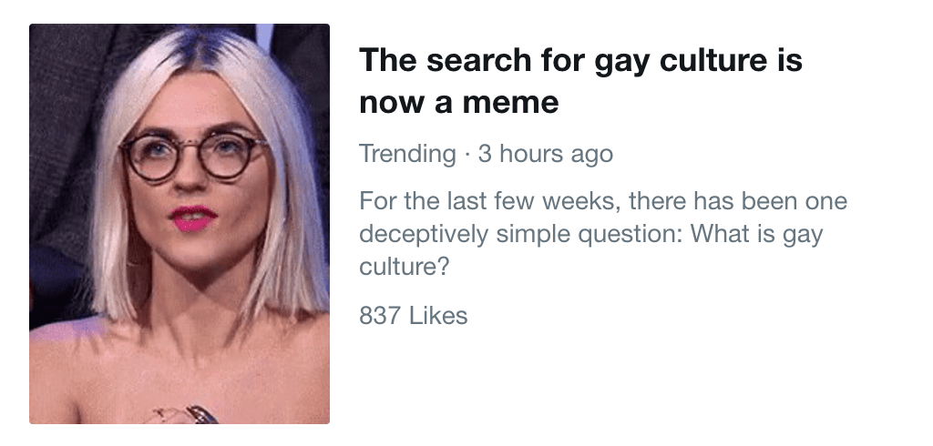Click the "3 hours ago" timestamp
The width and height of the screenshot is (933, 446).
coord(545,153)
